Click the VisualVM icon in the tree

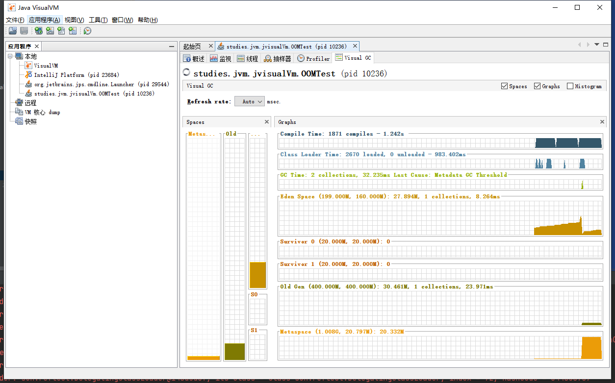point(28,66)
